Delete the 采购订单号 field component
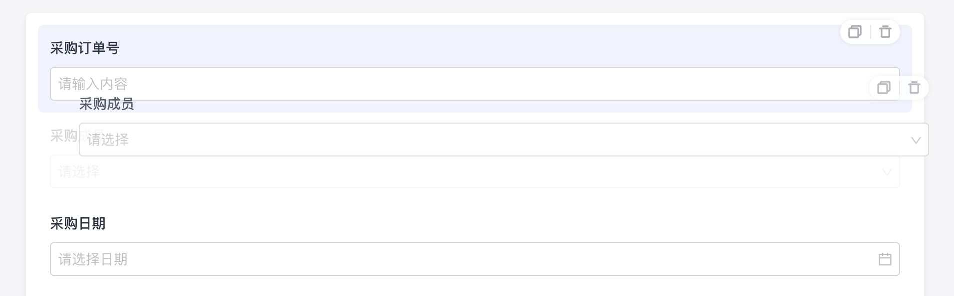 tap(885, 32)
